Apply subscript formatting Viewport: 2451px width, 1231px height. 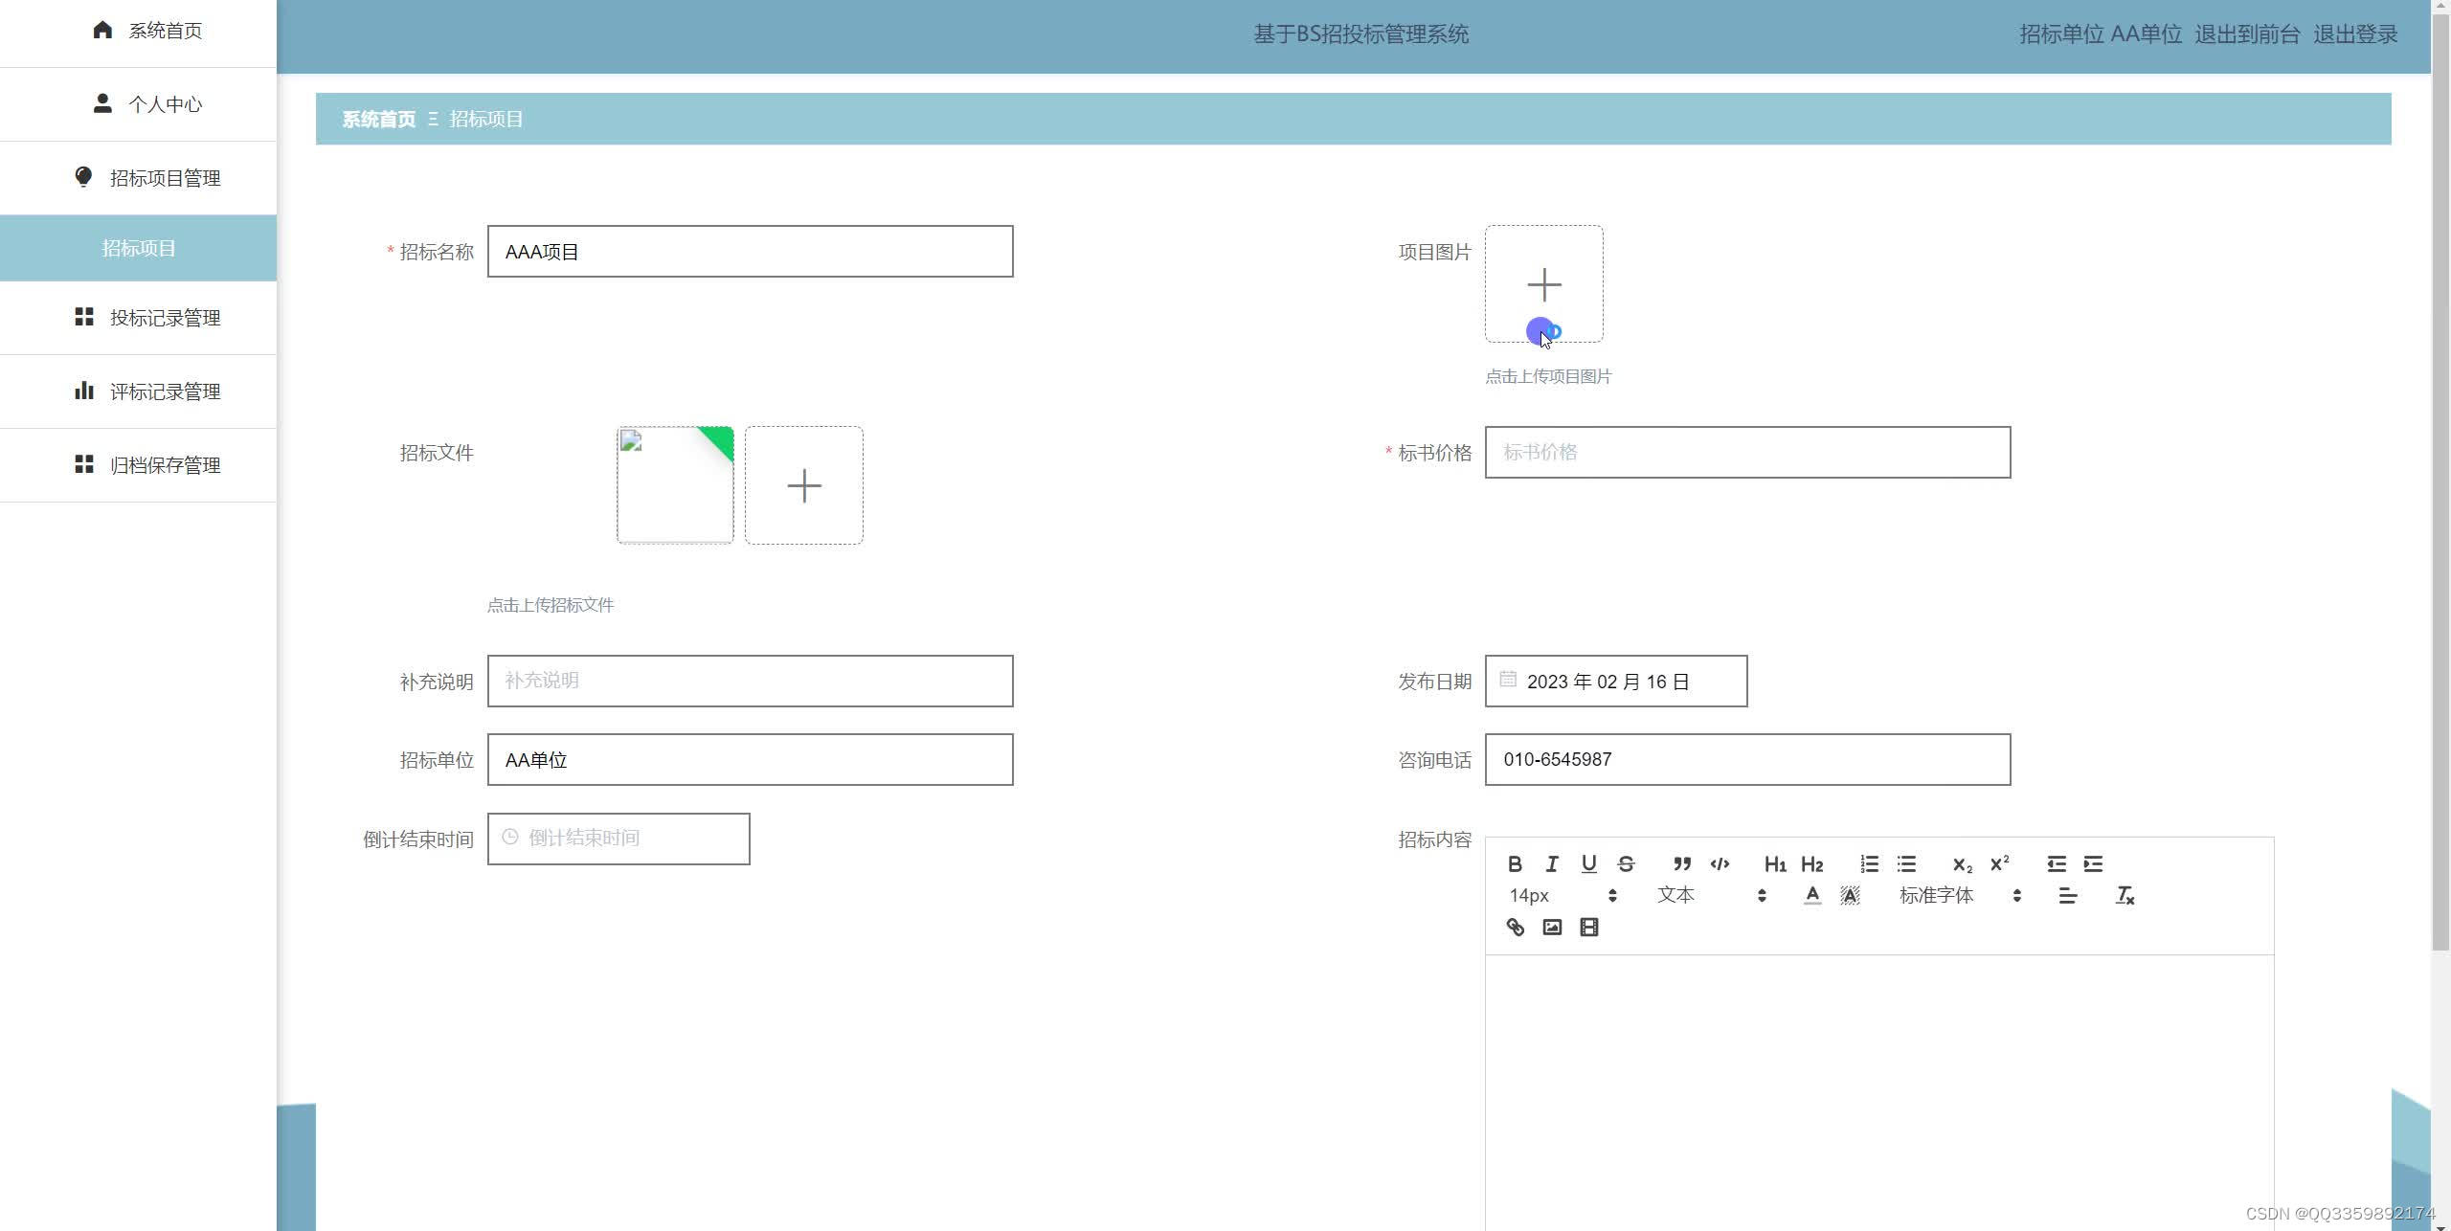click(x=1963, y=864)
